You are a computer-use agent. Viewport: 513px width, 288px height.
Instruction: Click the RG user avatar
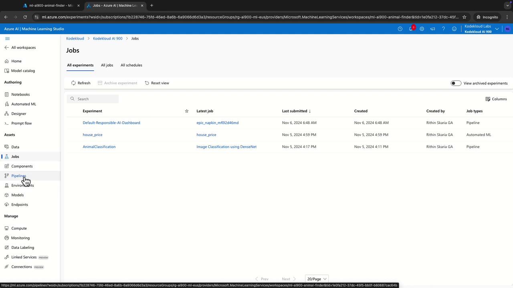point(507,29)
